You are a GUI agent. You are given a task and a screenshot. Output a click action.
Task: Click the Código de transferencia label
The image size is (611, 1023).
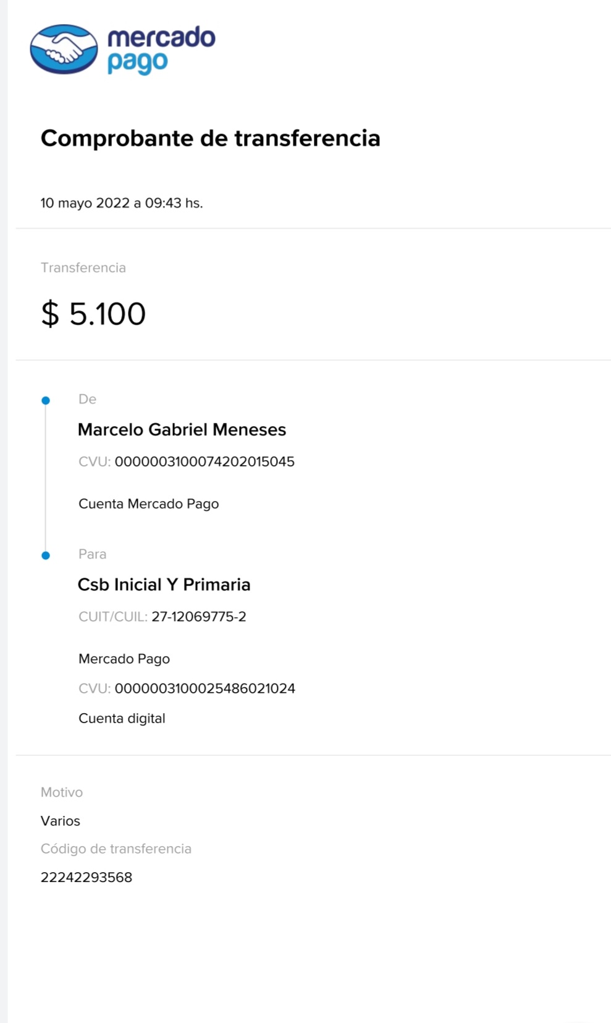coord(116,849)
